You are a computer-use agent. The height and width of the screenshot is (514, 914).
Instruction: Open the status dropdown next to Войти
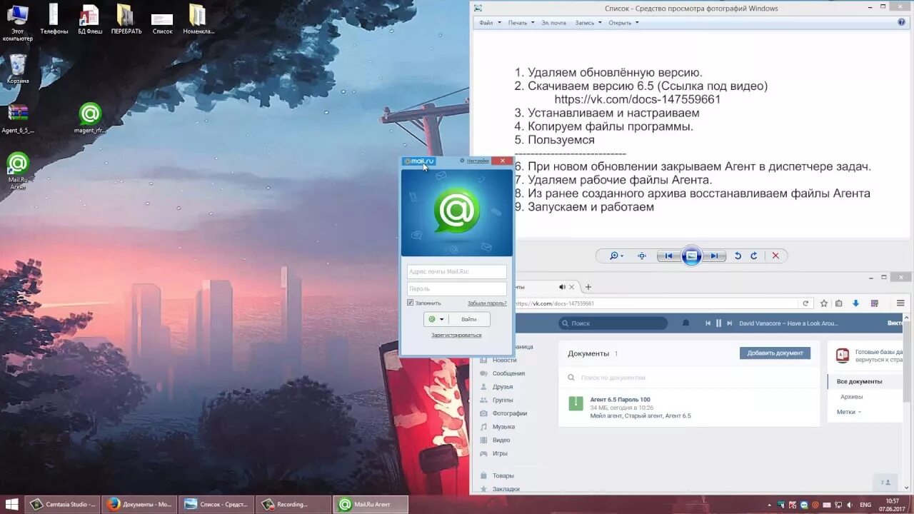[x=436, y=319]
